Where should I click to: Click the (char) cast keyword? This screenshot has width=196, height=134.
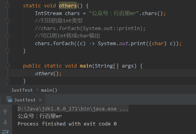(x=158, y=43)
